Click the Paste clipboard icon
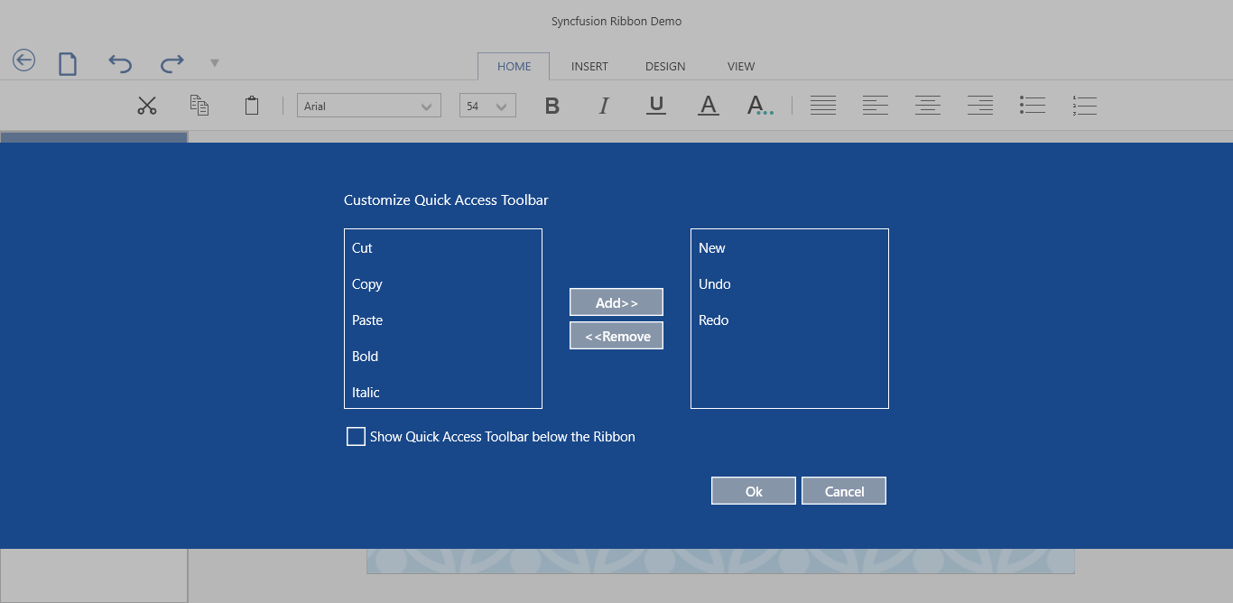 (252, 105)
